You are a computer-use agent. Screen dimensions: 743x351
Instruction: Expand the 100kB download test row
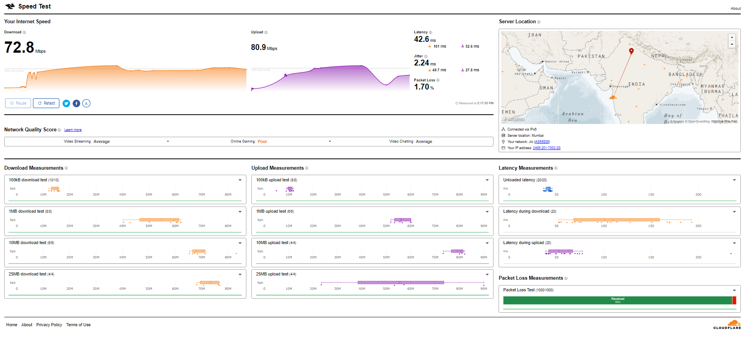click(x=240, y=180)
